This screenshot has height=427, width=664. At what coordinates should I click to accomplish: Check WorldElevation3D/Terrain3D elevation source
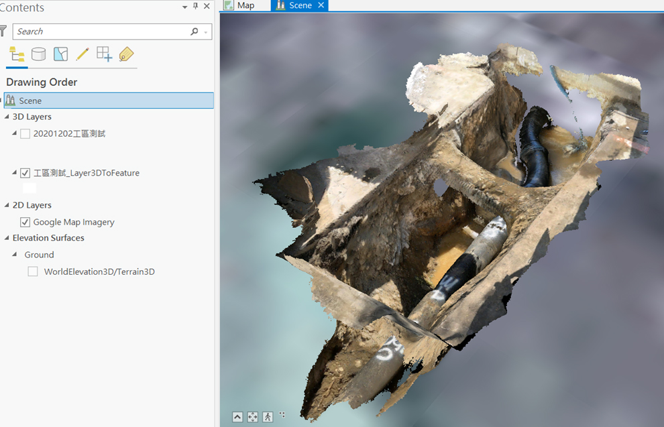[x=33, y=272]
